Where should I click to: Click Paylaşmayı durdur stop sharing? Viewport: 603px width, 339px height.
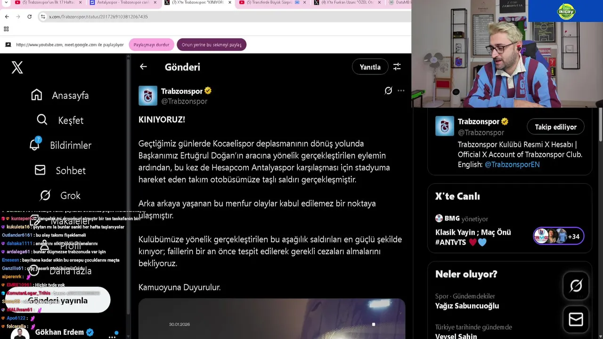tap(151, 45)
